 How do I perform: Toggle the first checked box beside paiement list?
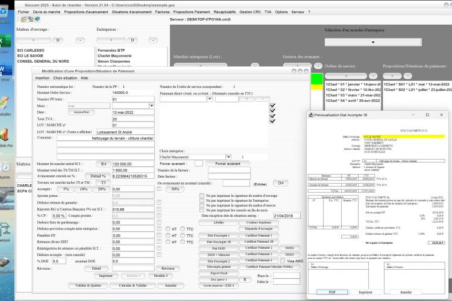272,105
